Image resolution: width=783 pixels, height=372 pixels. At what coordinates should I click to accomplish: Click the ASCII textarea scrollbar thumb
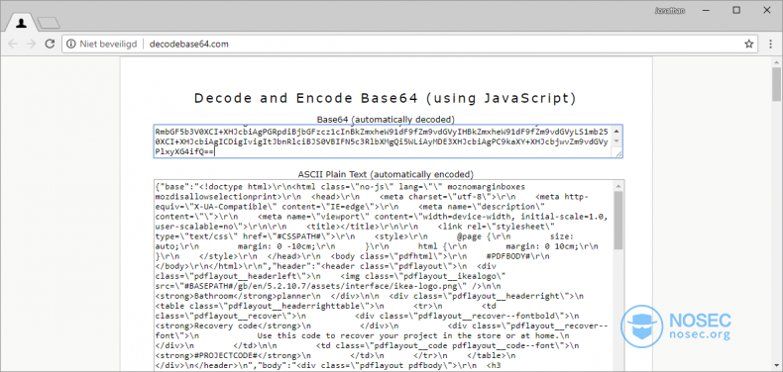(618, 221)
